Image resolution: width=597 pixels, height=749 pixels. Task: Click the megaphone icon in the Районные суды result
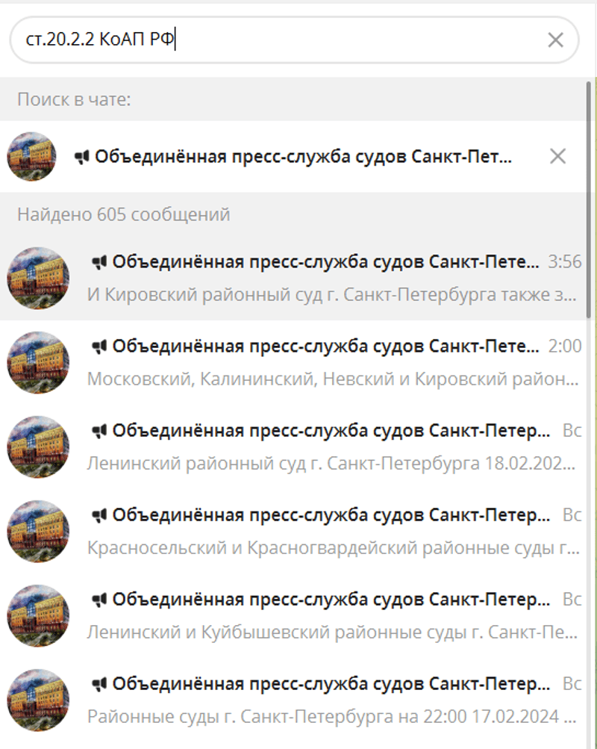pos(99,684)
